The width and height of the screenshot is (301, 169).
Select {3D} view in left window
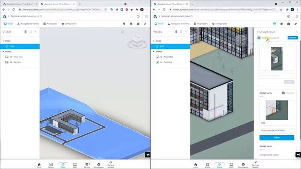(20, 46)
